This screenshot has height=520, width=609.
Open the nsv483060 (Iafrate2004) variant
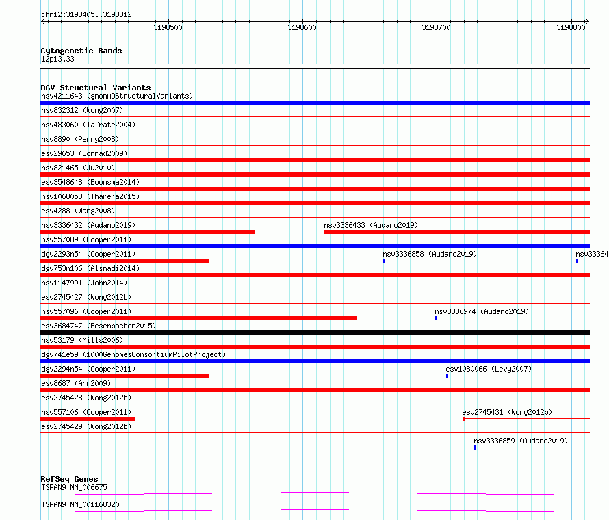point(88,125)
